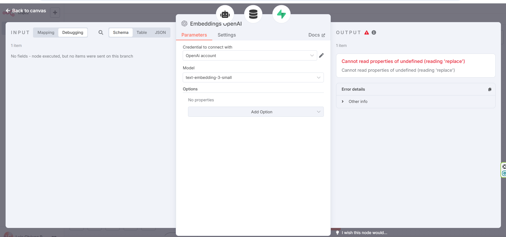Show input in Table view
Viewport: 506px width, 237px height.
[x=142, y=33]
